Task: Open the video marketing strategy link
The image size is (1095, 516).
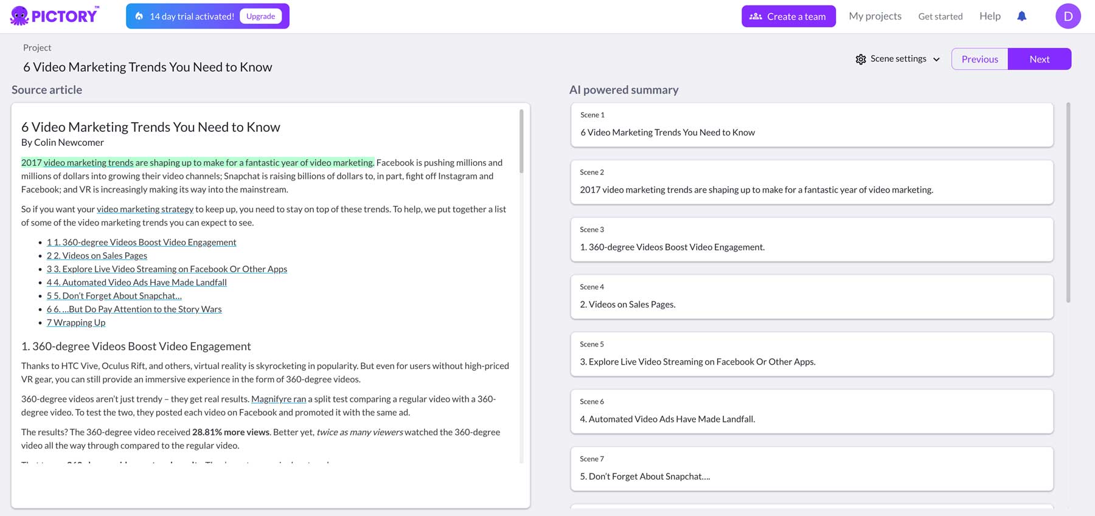Action: (x=145, y=209)
